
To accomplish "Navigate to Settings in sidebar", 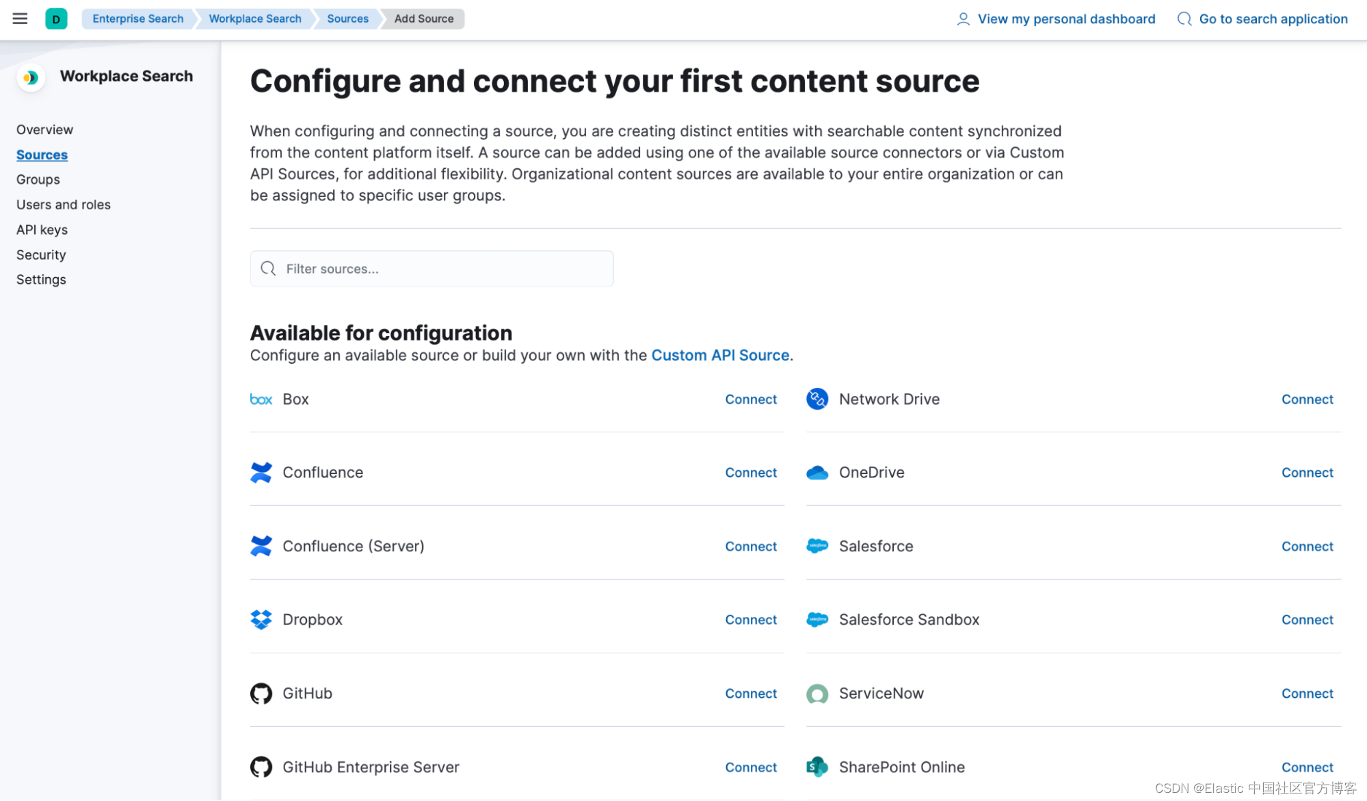I will pyautogui.click(x=42, y=279).
